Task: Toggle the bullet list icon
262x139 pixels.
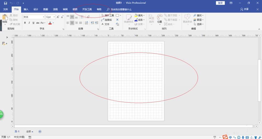Action: (82, 17)
